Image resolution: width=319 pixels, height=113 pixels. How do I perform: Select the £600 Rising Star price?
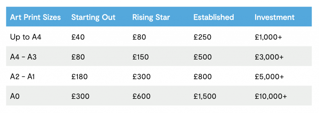(x=141, y=96)
